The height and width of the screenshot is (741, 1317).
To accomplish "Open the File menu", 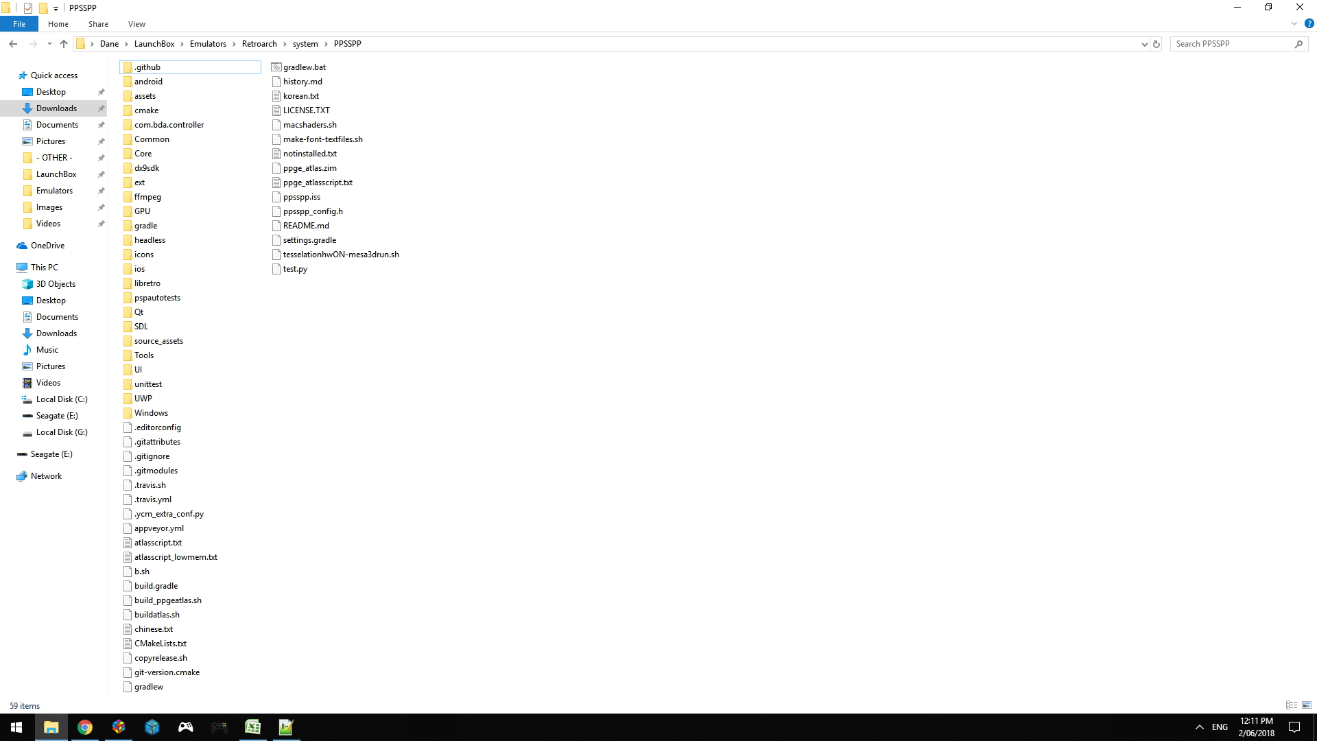I will (19, 24).
